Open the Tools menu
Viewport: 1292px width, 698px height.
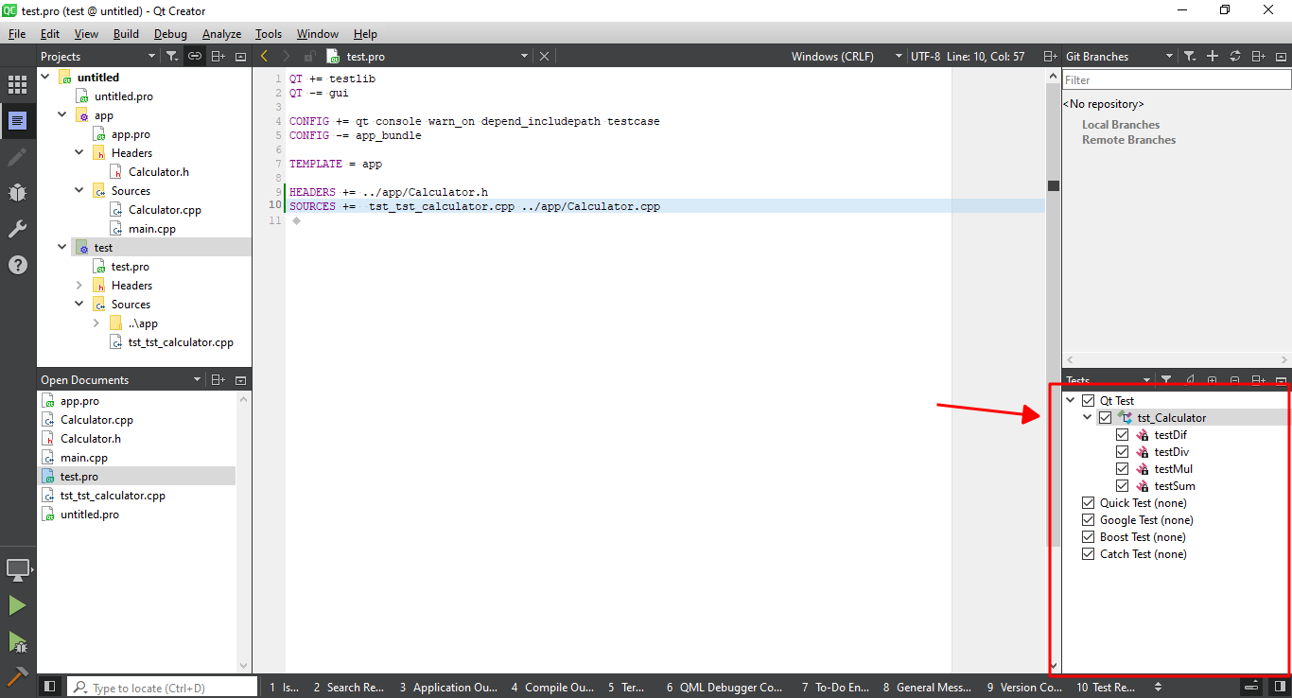269,34
